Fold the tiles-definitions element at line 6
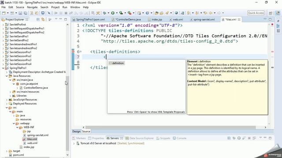Viewport: 282px width, 158px height. point(81,52)
